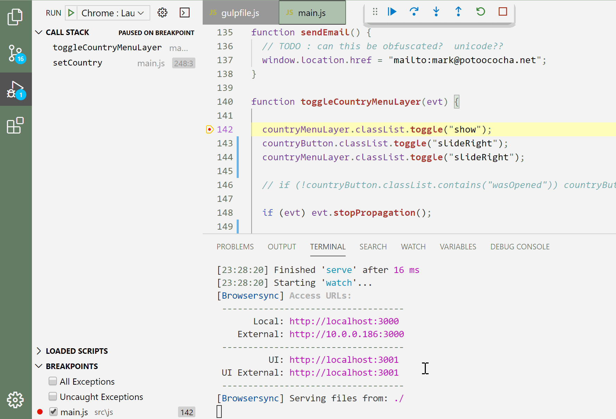Switch to the gulpfile.js editor tab
The image size is (616, 419).
click(241, 13)
